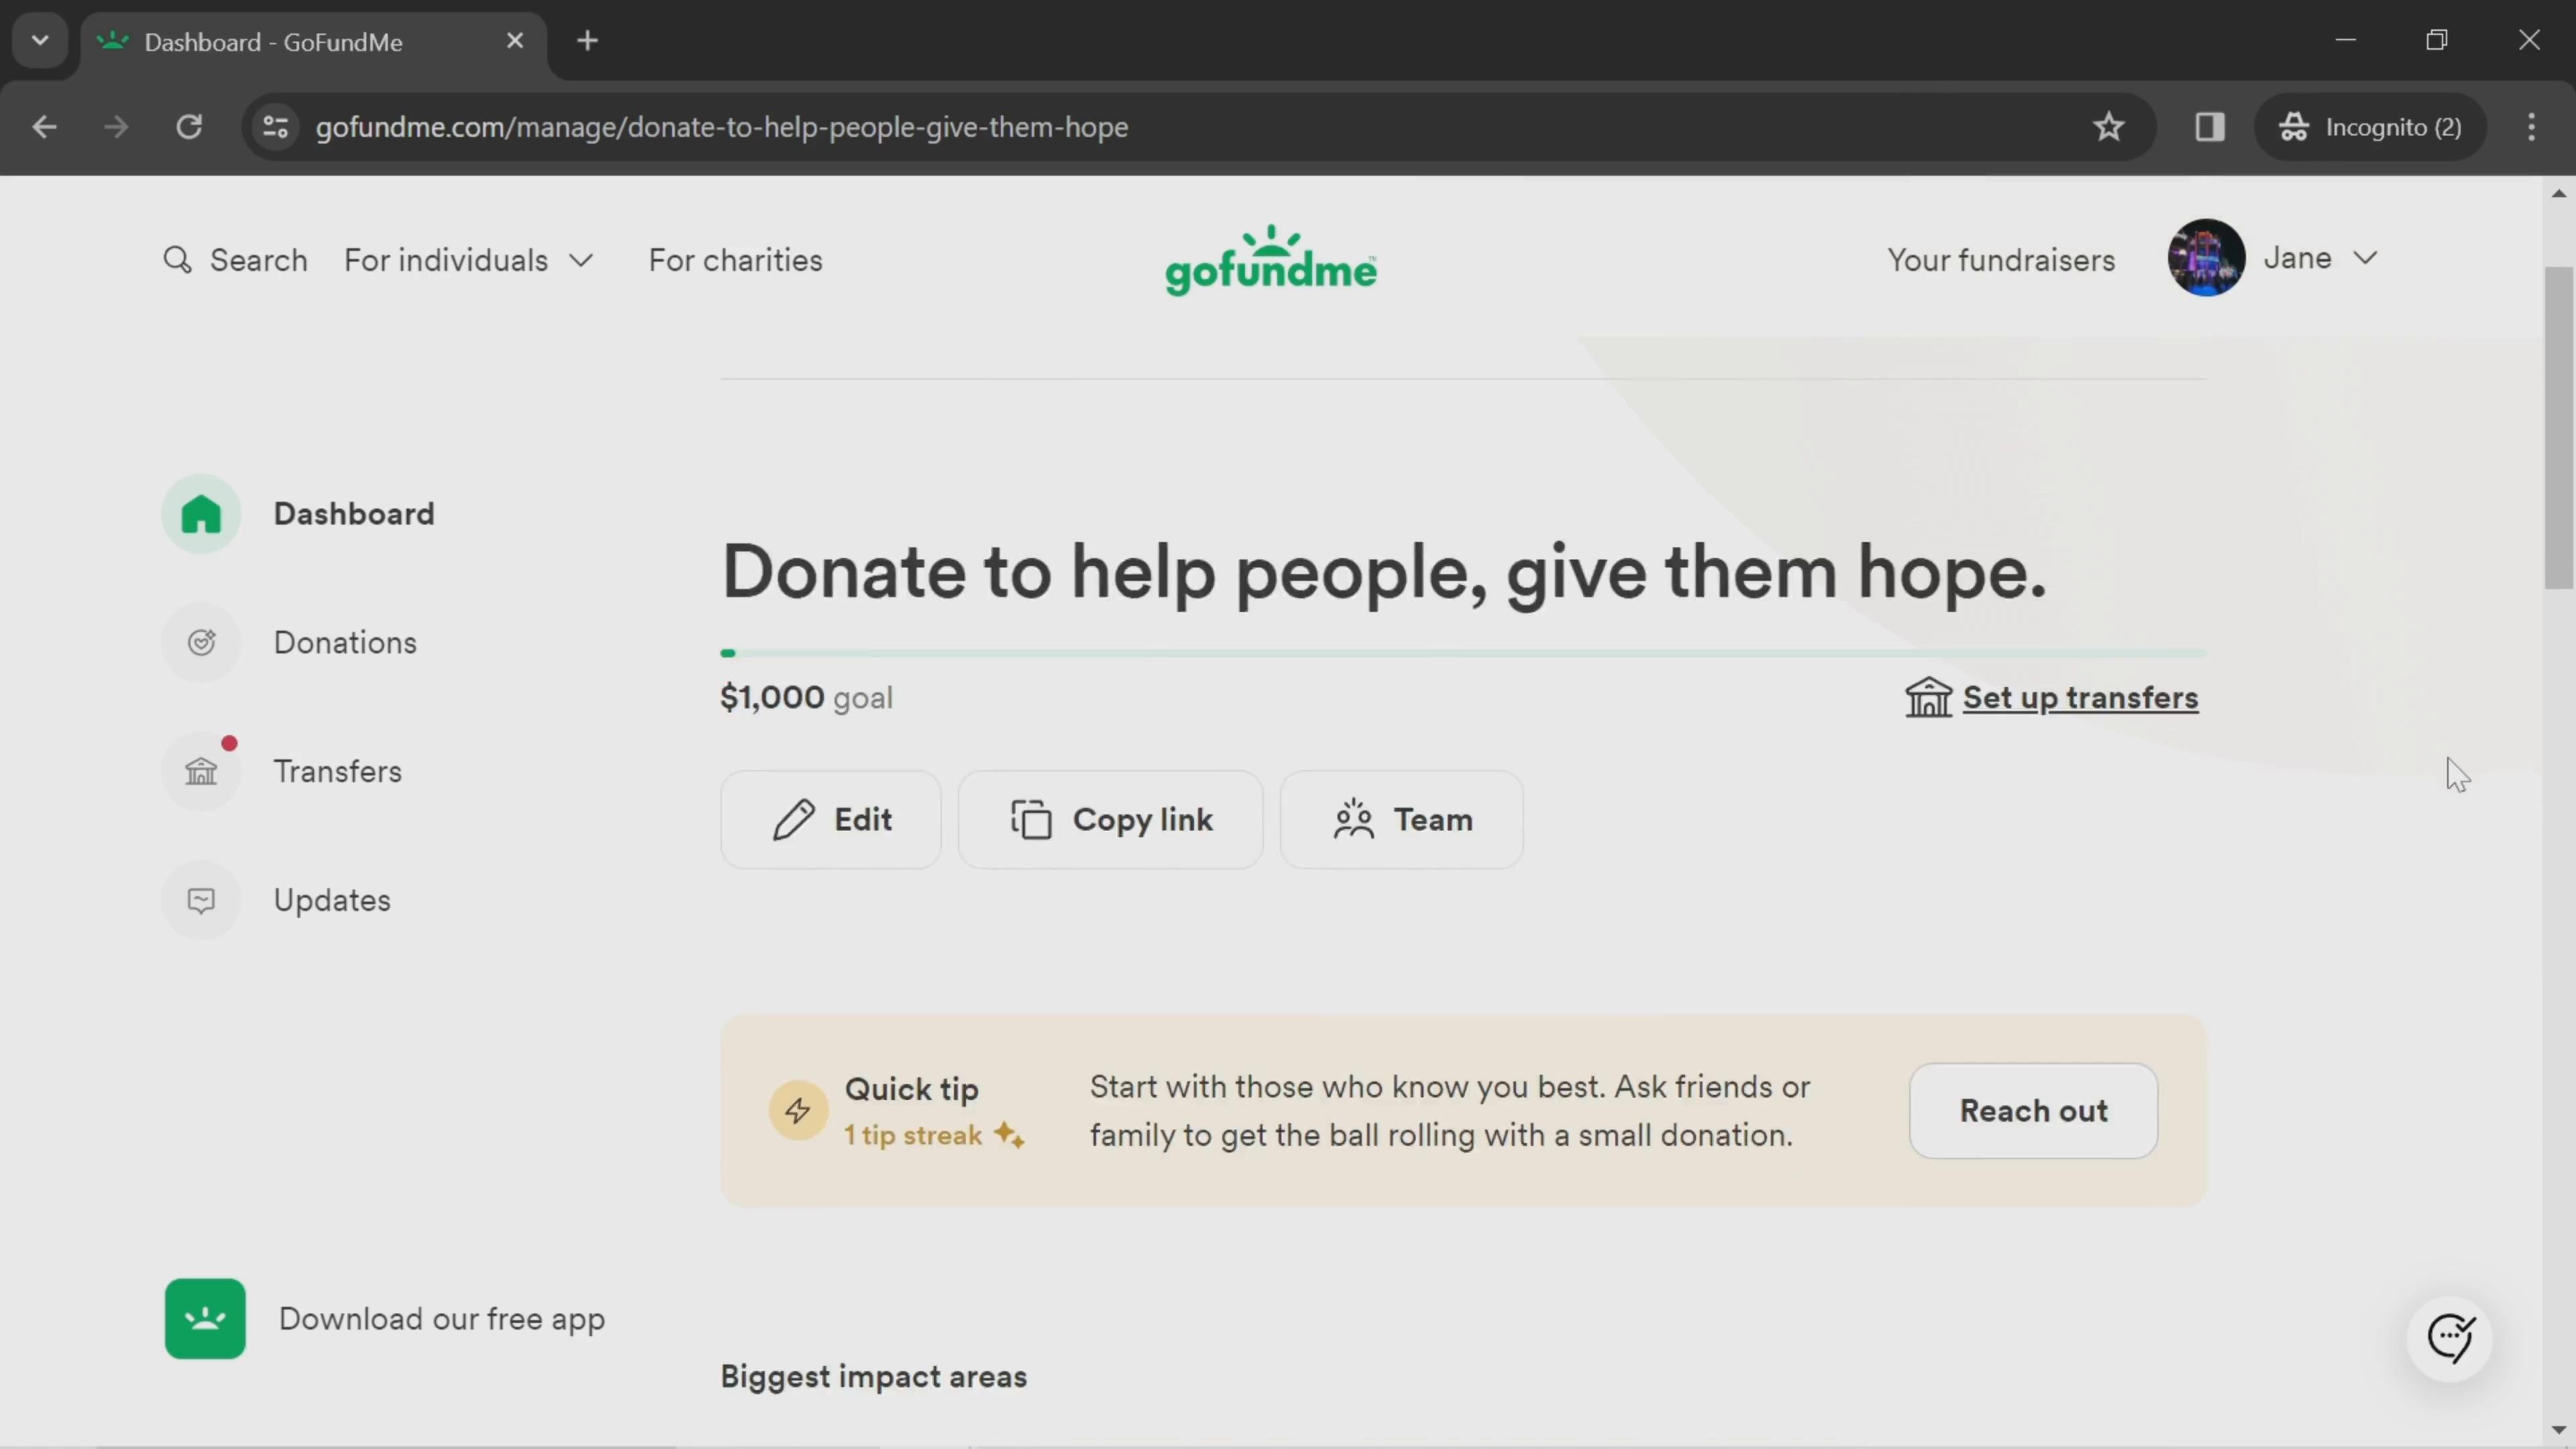
Task: Click the Set up transfers bank icon
Action: point(1929,697)
